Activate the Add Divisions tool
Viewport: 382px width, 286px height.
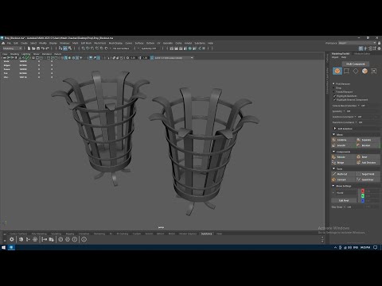[x=368, y=163]
